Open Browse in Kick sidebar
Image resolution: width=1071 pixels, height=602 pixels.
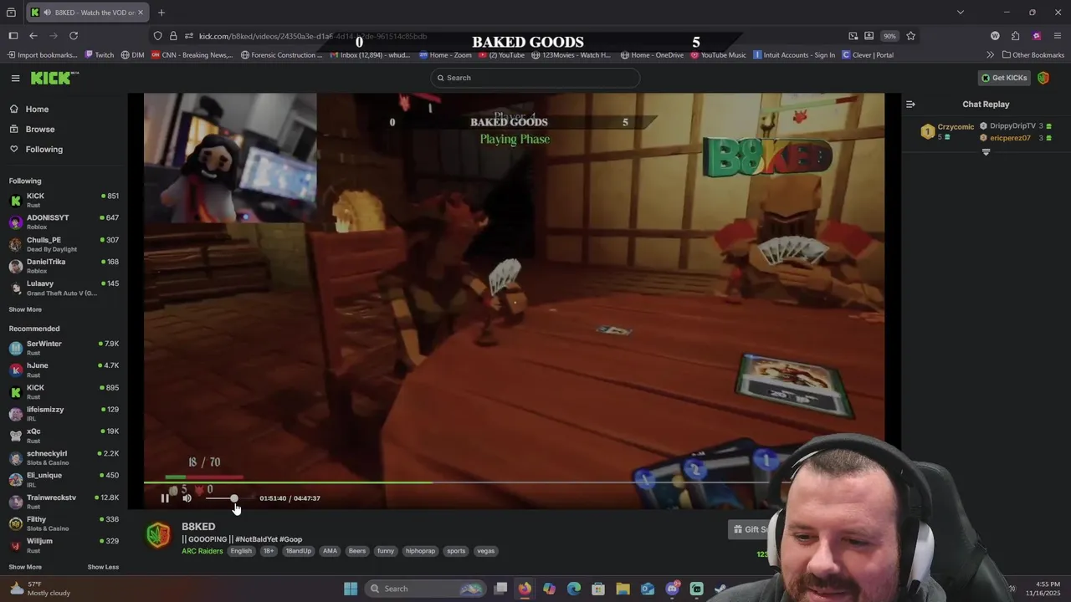(x=39, y=129)
